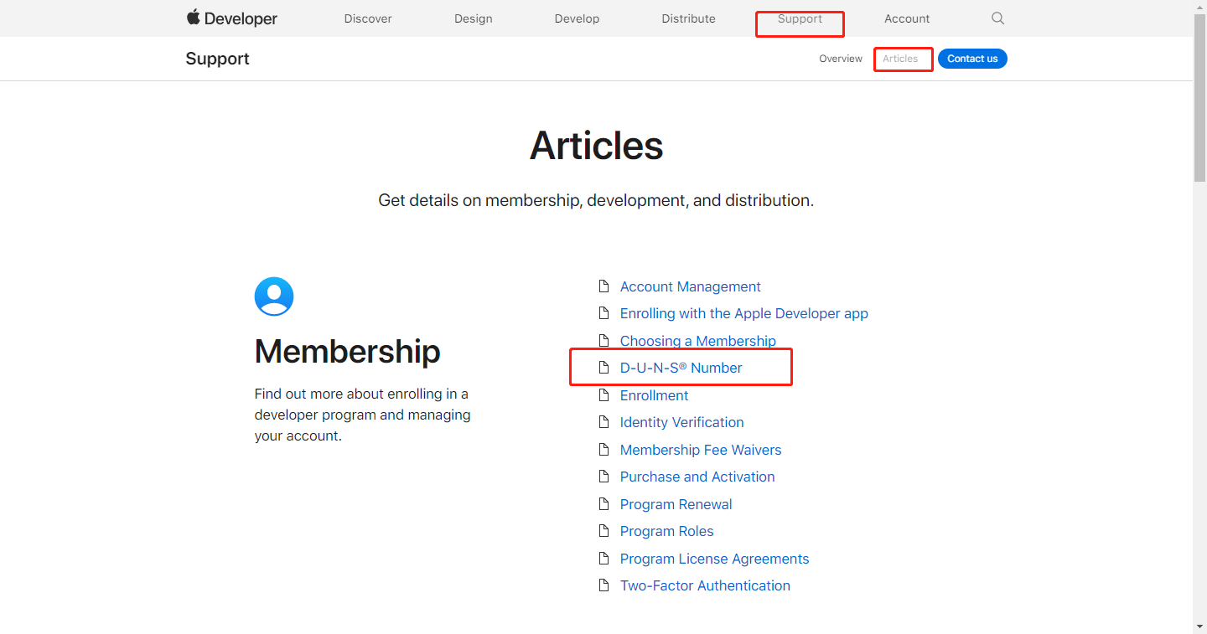Click document icon beside Enrollment
Viewport: 1207px width, 634px height.
click(x=603, y=395)
